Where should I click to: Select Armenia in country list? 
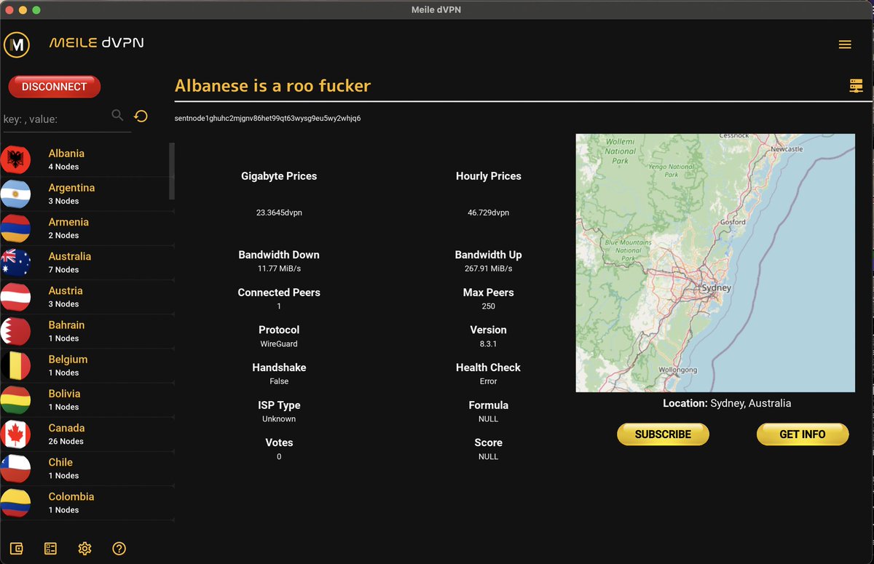point(68,222)
